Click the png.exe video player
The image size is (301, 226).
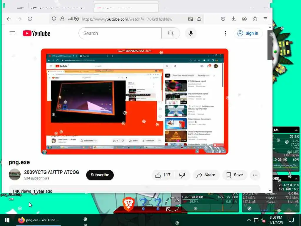(135, 101)
